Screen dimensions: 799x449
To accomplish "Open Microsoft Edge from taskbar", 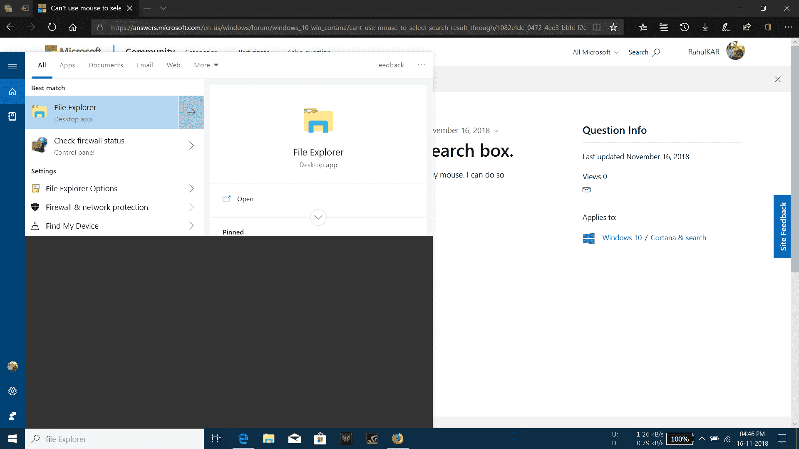I will click(x=243, y=439).
